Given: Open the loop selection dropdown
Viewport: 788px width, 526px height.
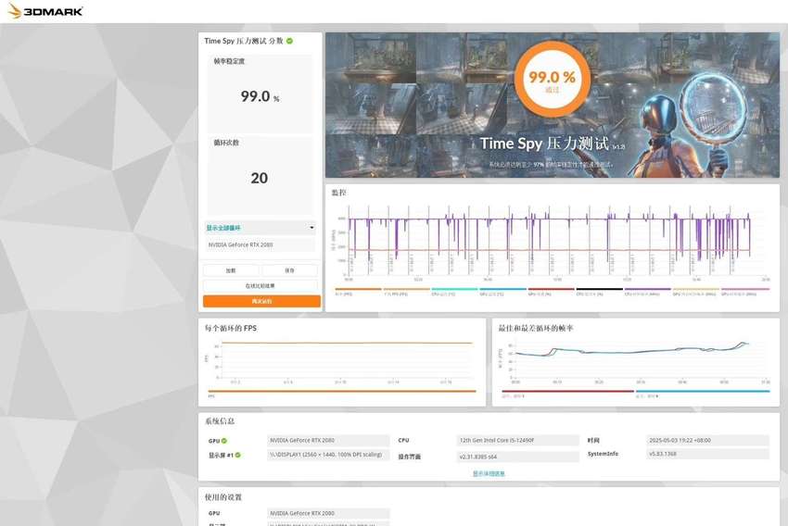Looking at the screenshot, I should (x=261, y=228).
